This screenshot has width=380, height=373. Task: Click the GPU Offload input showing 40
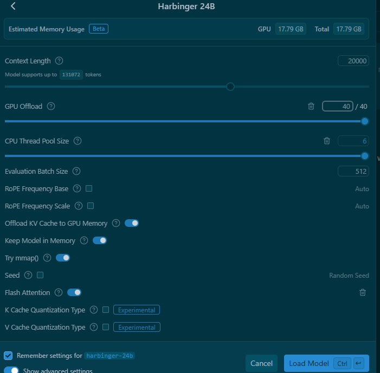click(338, 106)
